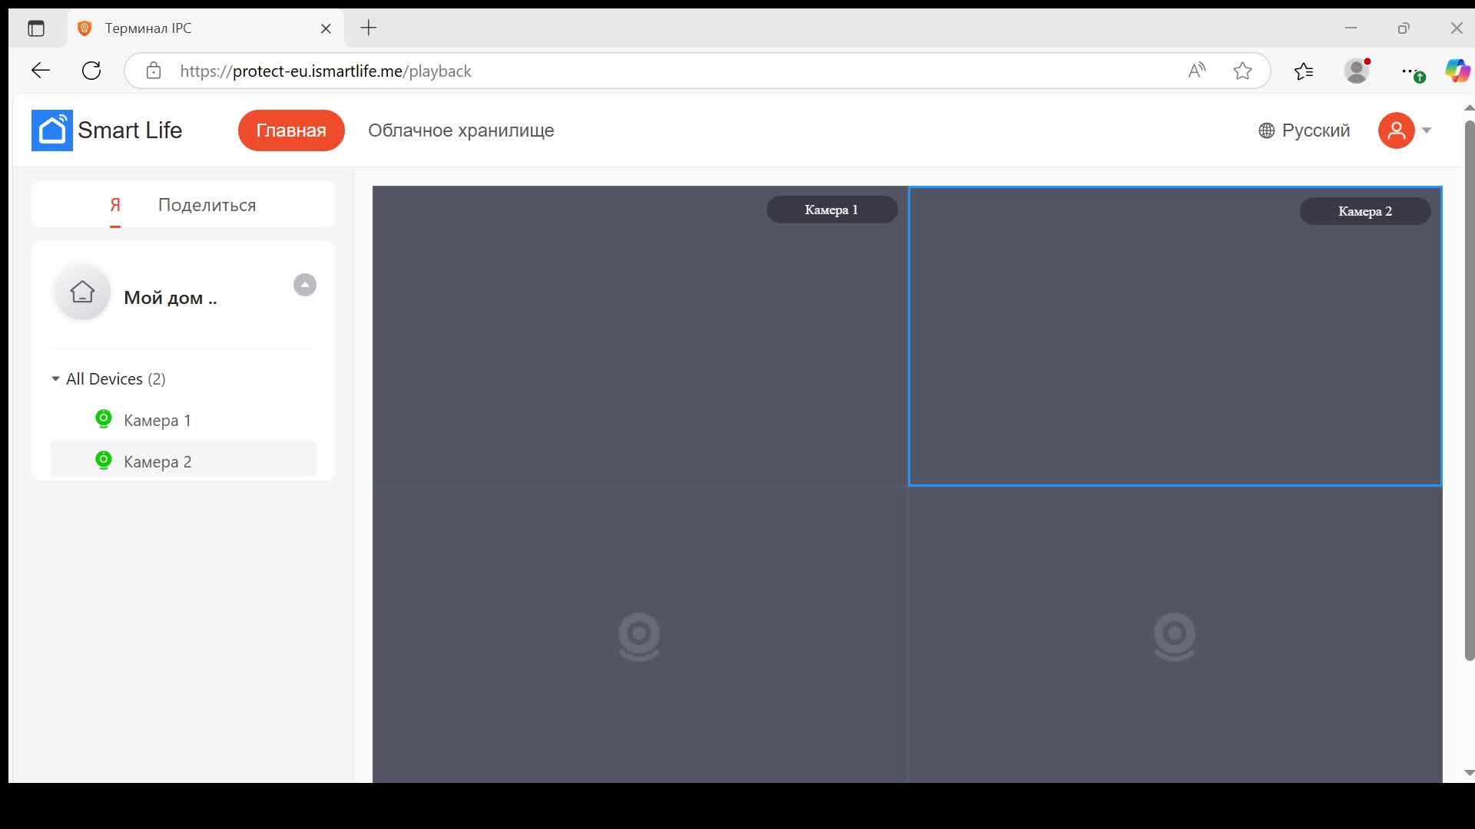Launch the Copilot icon
The image size is (1475, 829).
coord(1457,71)
